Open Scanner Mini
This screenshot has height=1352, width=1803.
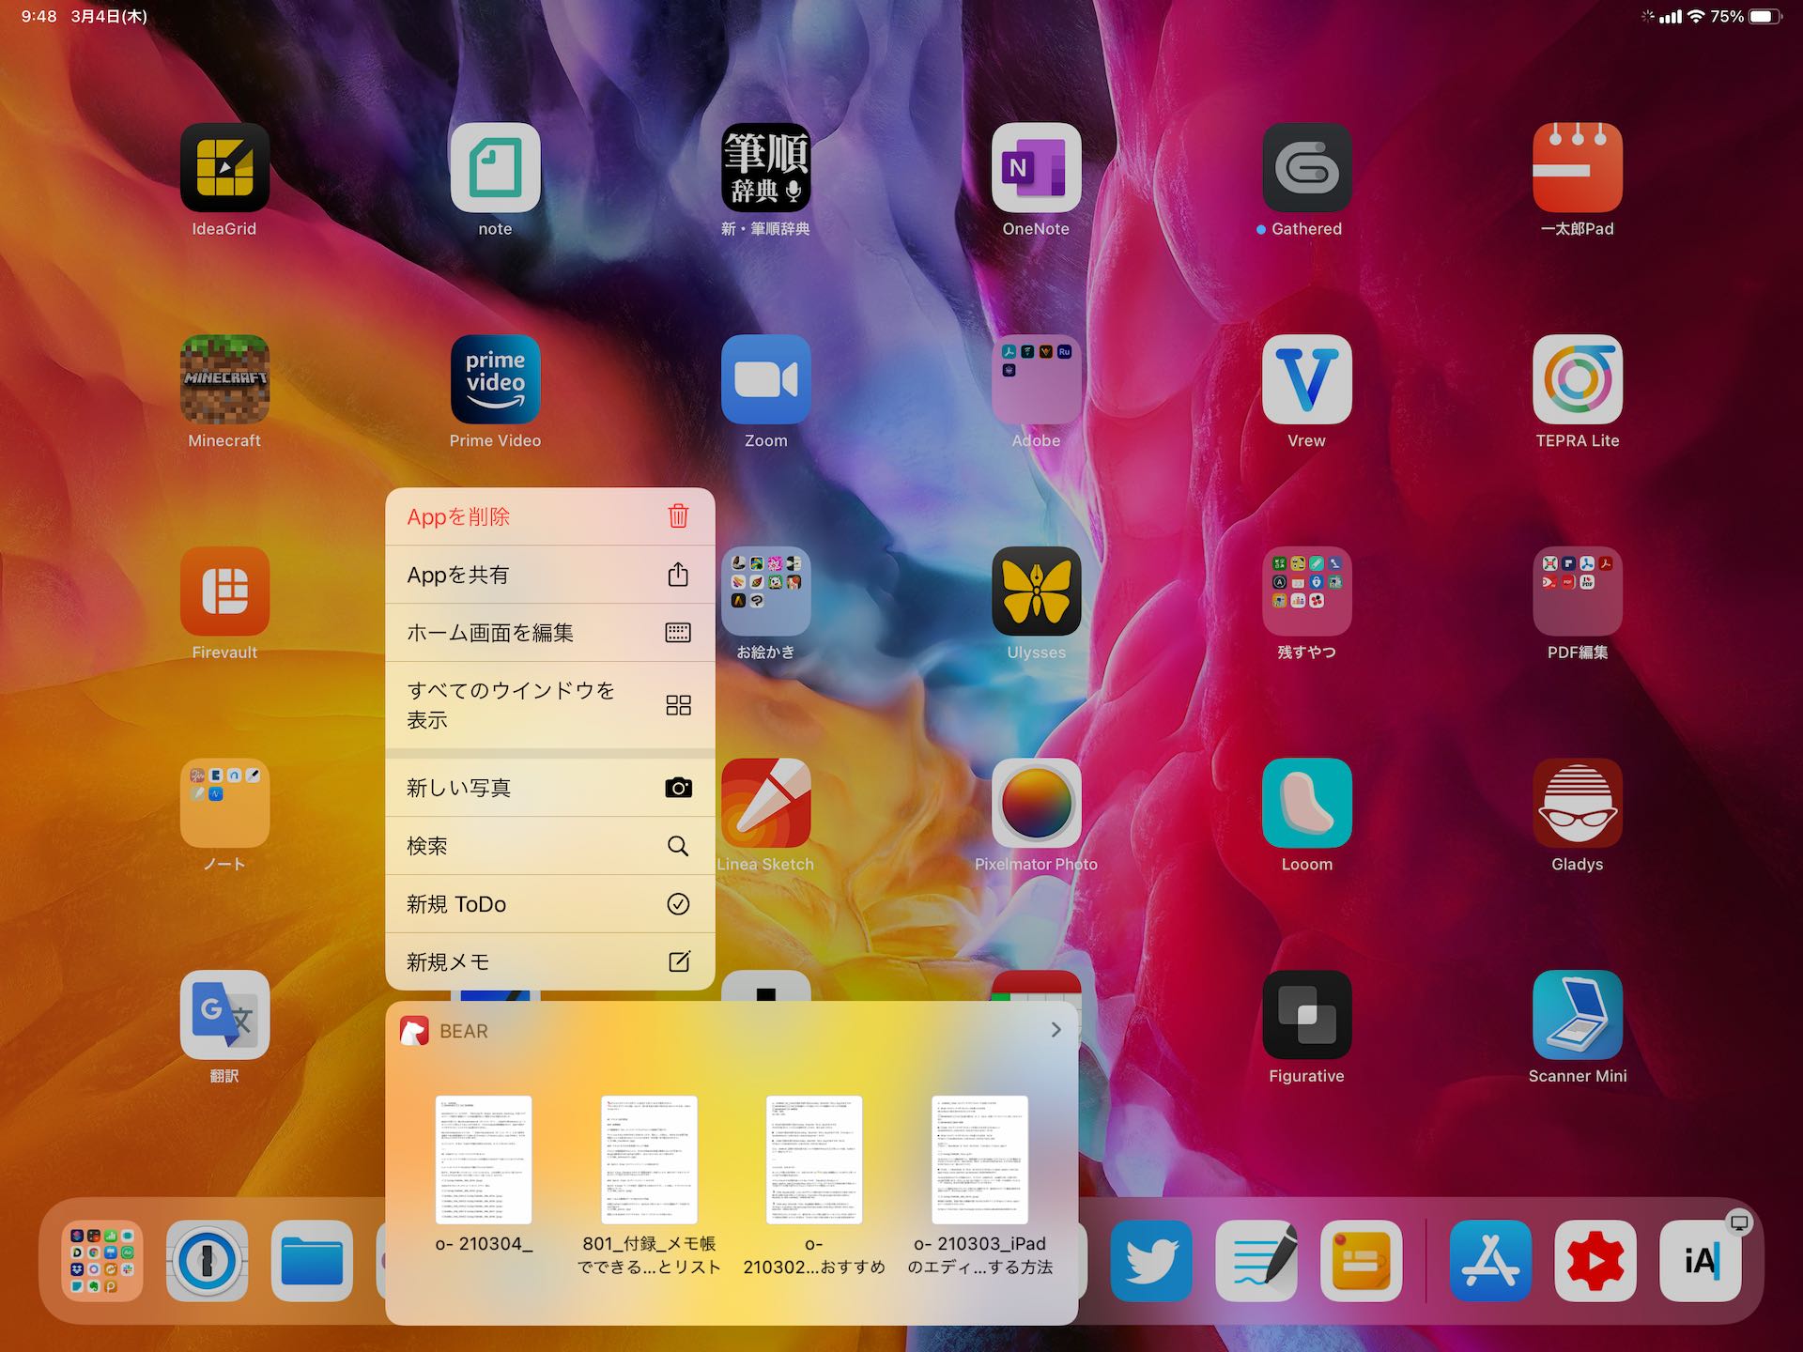(x=1577, y=1015)
